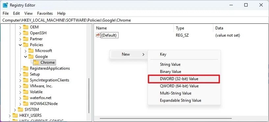Click the REG_SZ type cell
Viewport: 269px width, 122px height.
(182, 35)
